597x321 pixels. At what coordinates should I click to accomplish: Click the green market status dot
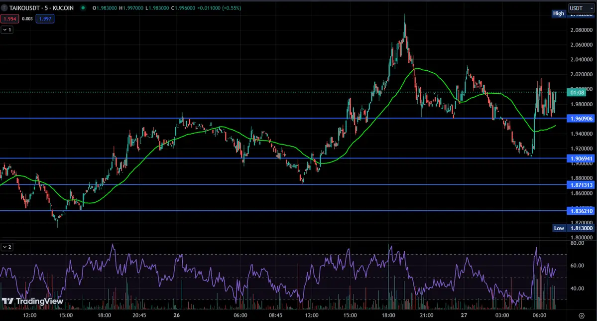coord(83,7)
